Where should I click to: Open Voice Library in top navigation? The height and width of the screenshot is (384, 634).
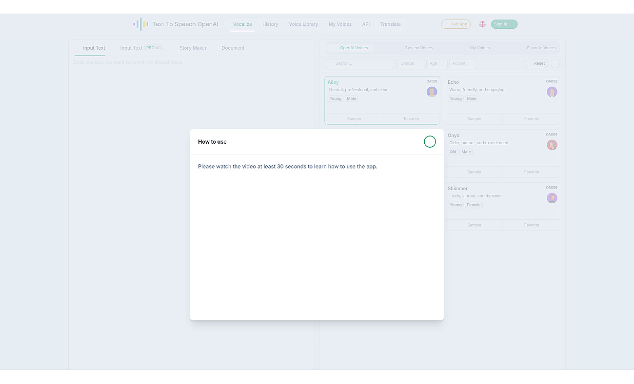pos(303,24)
